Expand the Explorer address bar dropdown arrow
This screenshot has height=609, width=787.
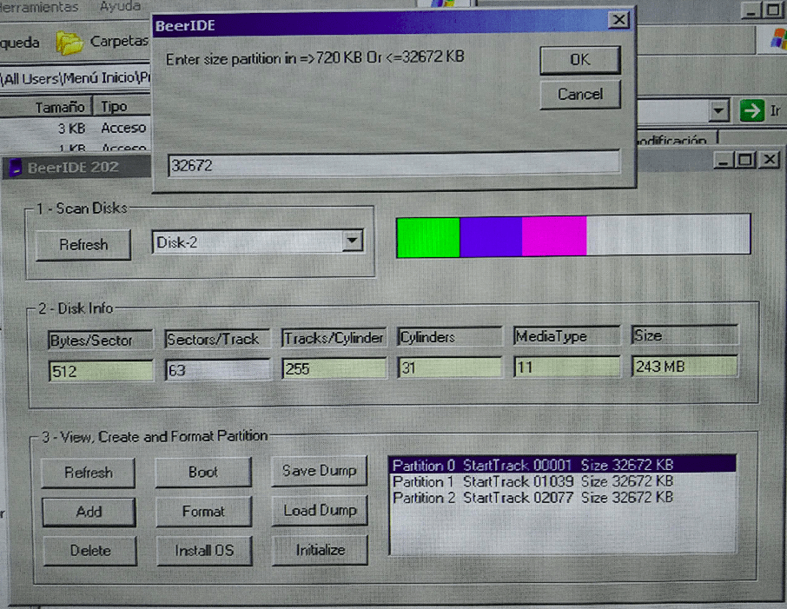(718, 111)
